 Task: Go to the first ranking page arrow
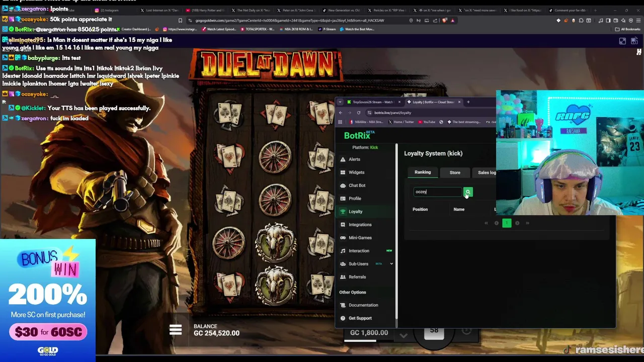(x=486, y=223)
